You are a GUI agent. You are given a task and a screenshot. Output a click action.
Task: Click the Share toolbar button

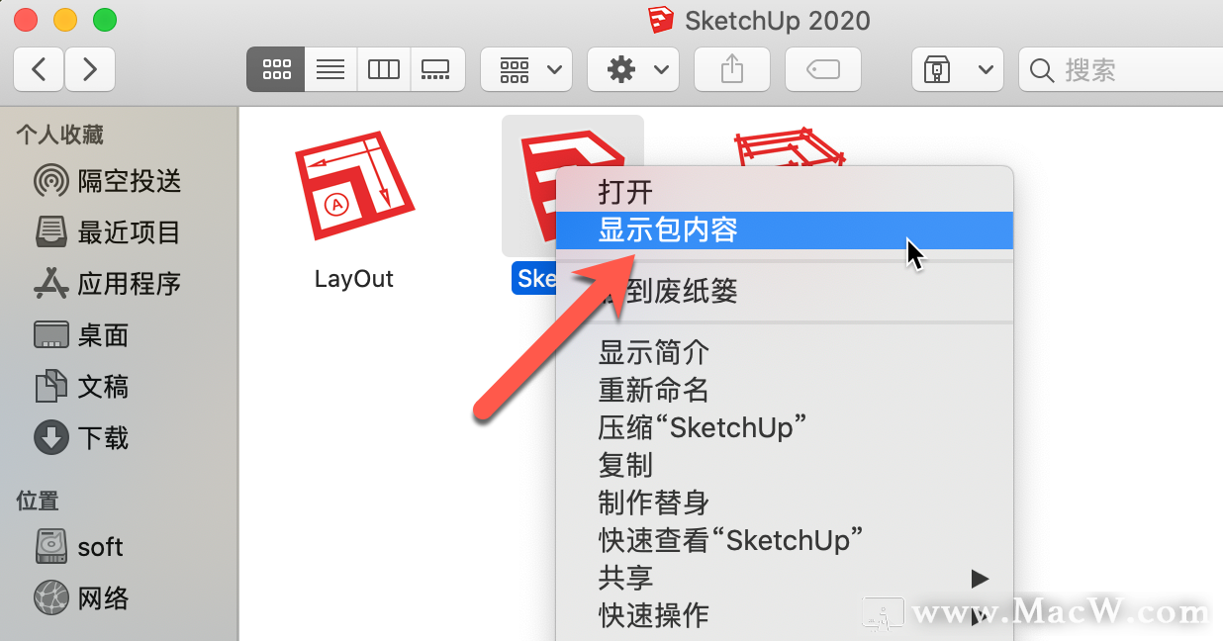[731, 69]
